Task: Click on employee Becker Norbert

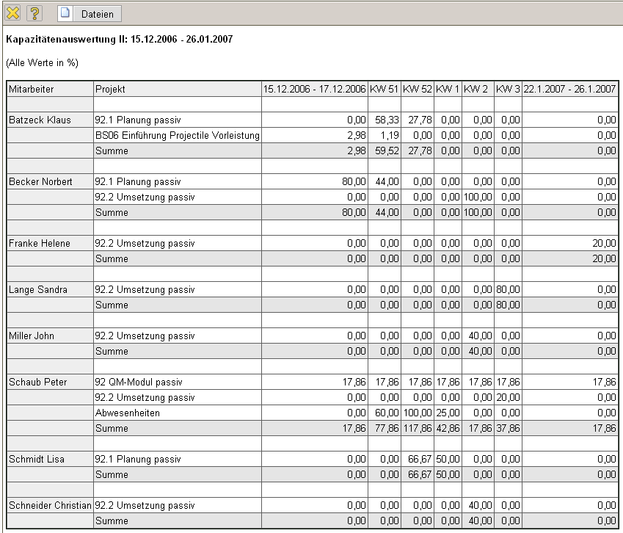Action: pos(40,181)
